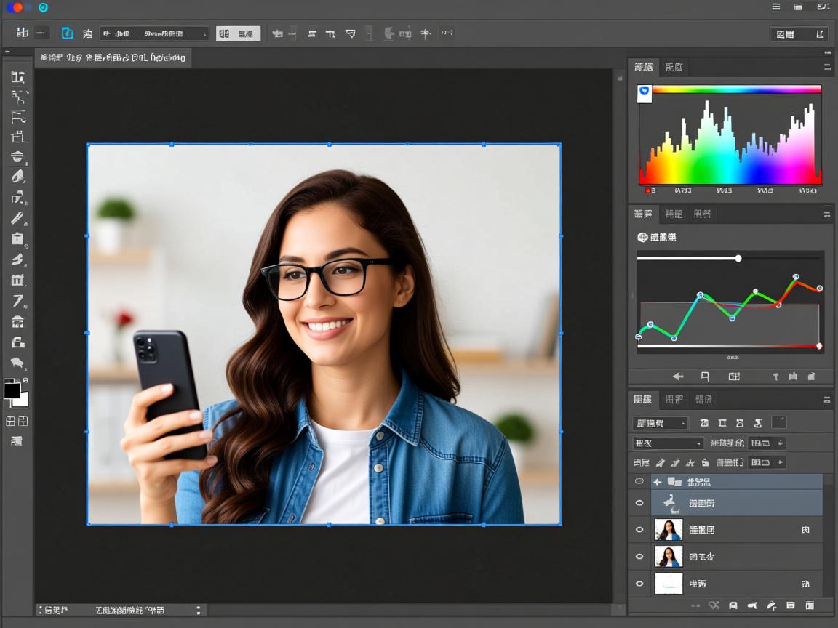Click the rightmost icon at layers panel bottom

[x=810, y=605]
